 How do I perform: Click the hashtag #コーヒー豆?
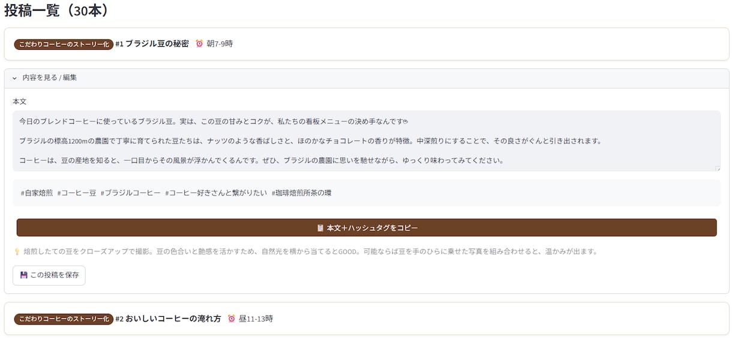click(x=77, y=193)
